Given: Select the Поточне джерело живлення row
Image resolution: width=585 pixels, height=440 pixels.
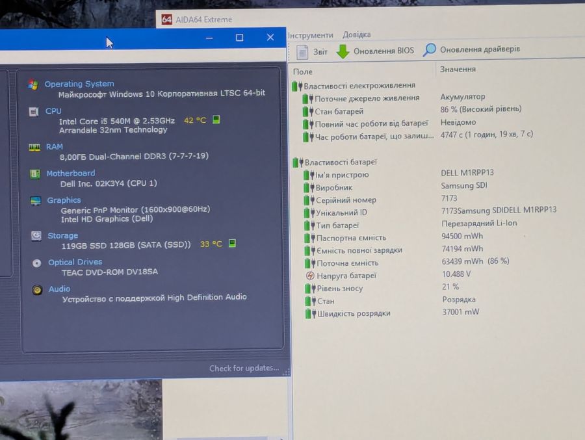Looking at the screenshot, I should click(394, 97).
